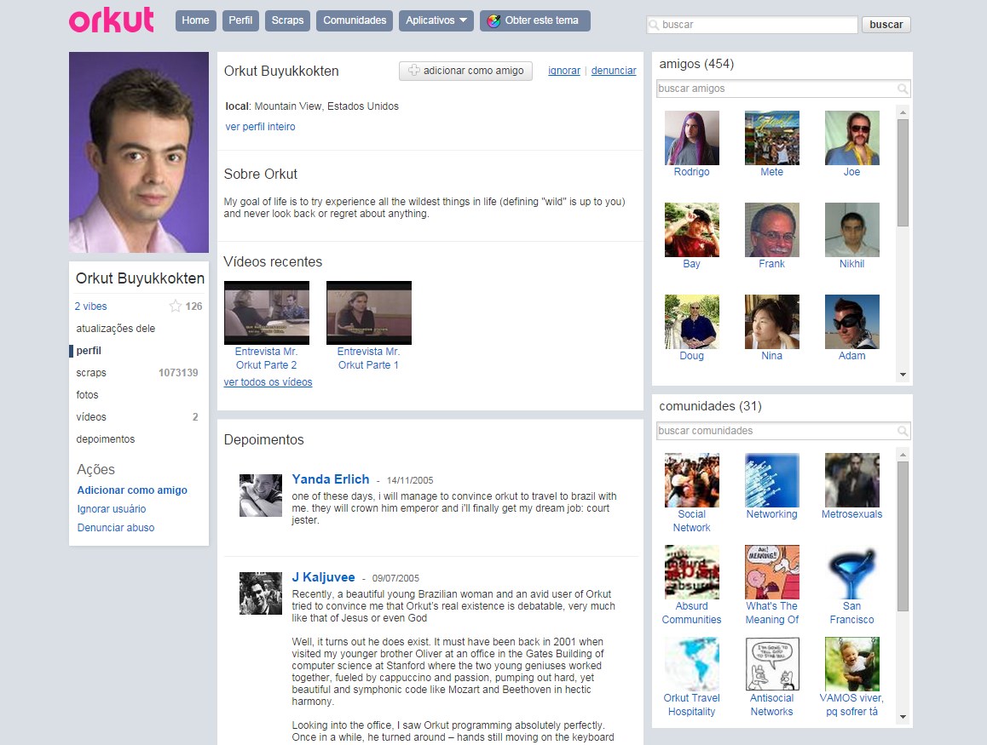Open friend Rodrigo's avatar
Image resolution: width=987 pixels, height=745 pixels.
[692, 138]
